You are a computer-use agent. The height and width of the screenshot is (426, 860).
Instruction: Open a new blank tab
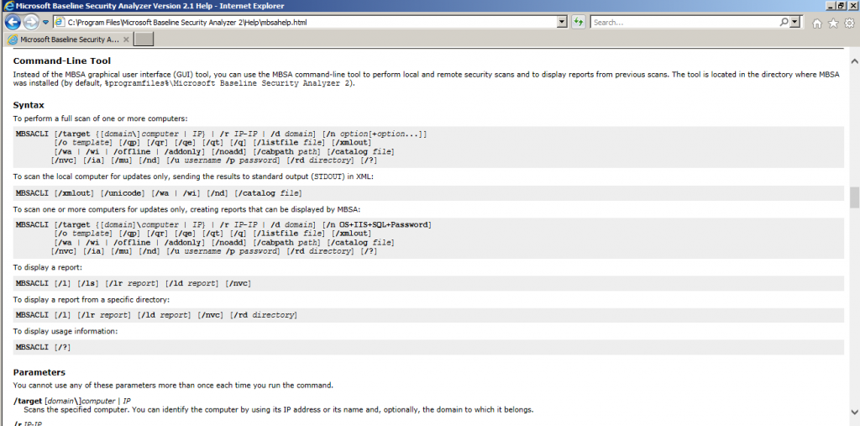[144, 39]
